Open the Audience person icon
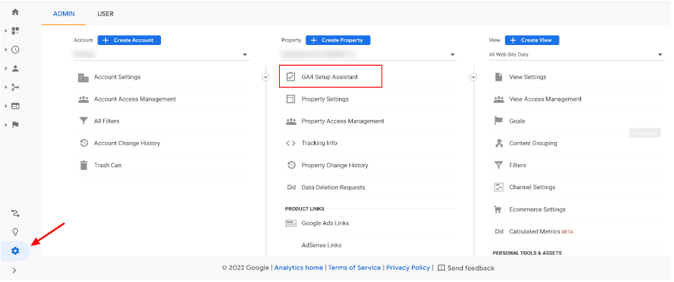674x282 pixels. click(15, 69)
